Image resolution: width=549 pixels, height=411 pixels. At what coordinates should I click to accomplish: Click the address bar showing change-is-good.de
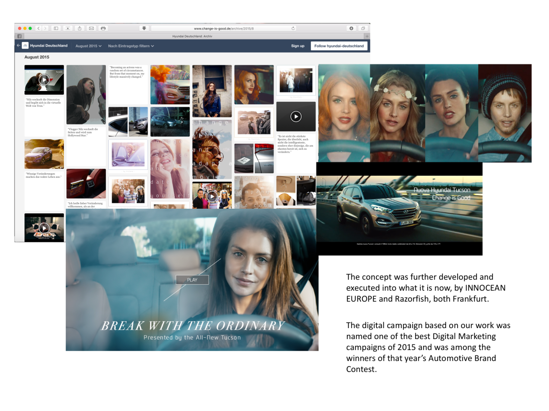tap(224, 28)
